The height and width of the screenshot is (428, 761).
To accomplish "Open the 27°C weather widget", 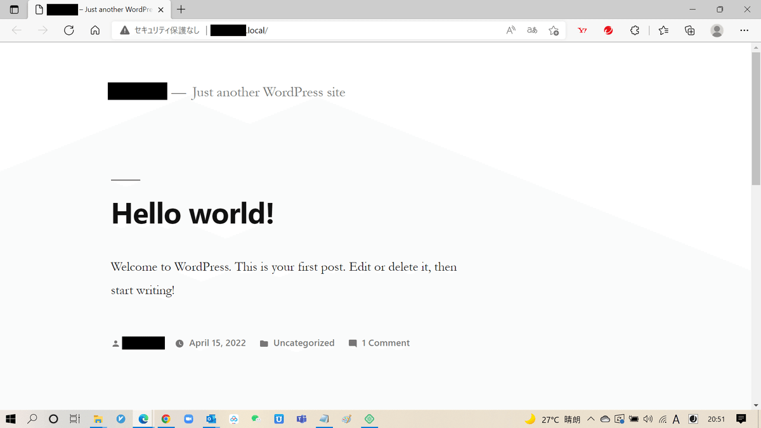I will pos(552,419).
